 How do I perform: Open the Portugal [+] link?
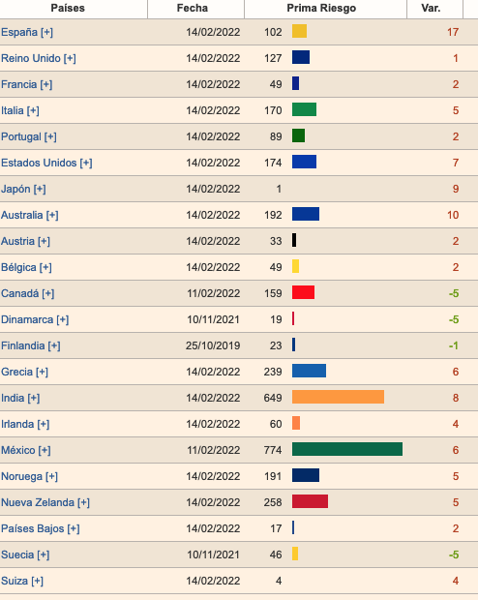[29, 136]
